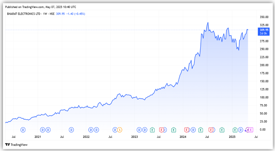Select green E marker between Jul 2024 and 2025
This screenshot has height=151, width=275.
222,130
